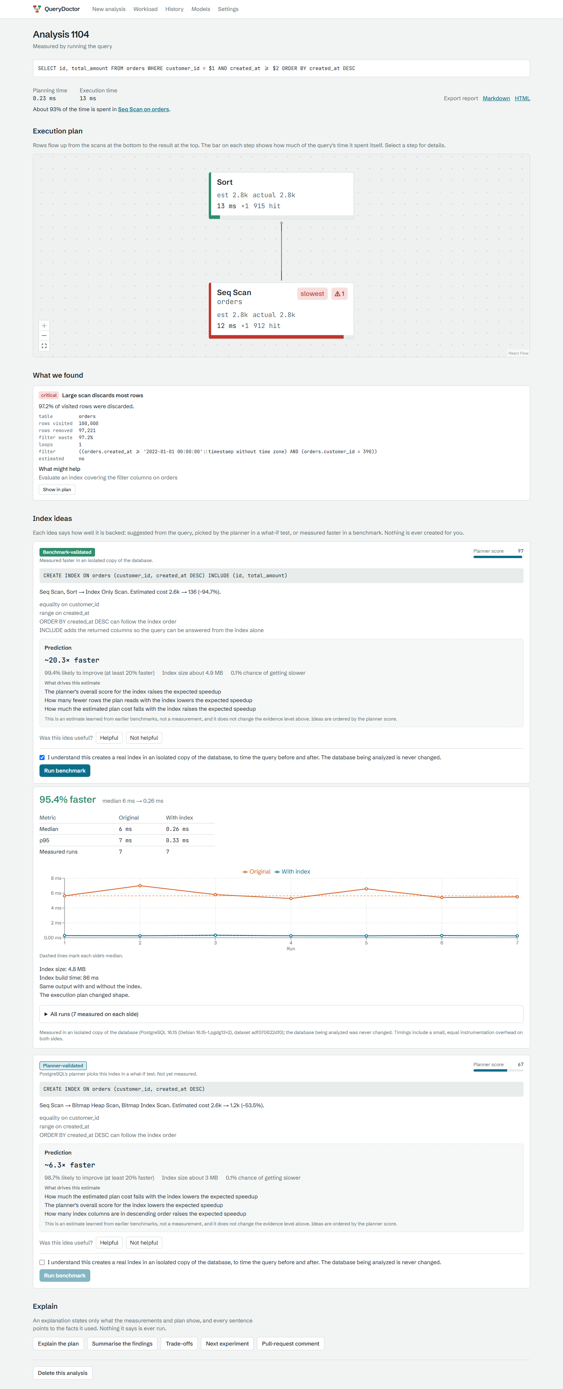Open the History page

coord(174,9)
